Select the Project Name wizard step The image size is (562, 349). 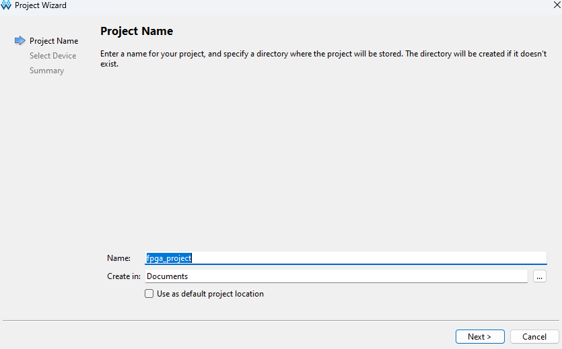(x=54, y=41)
